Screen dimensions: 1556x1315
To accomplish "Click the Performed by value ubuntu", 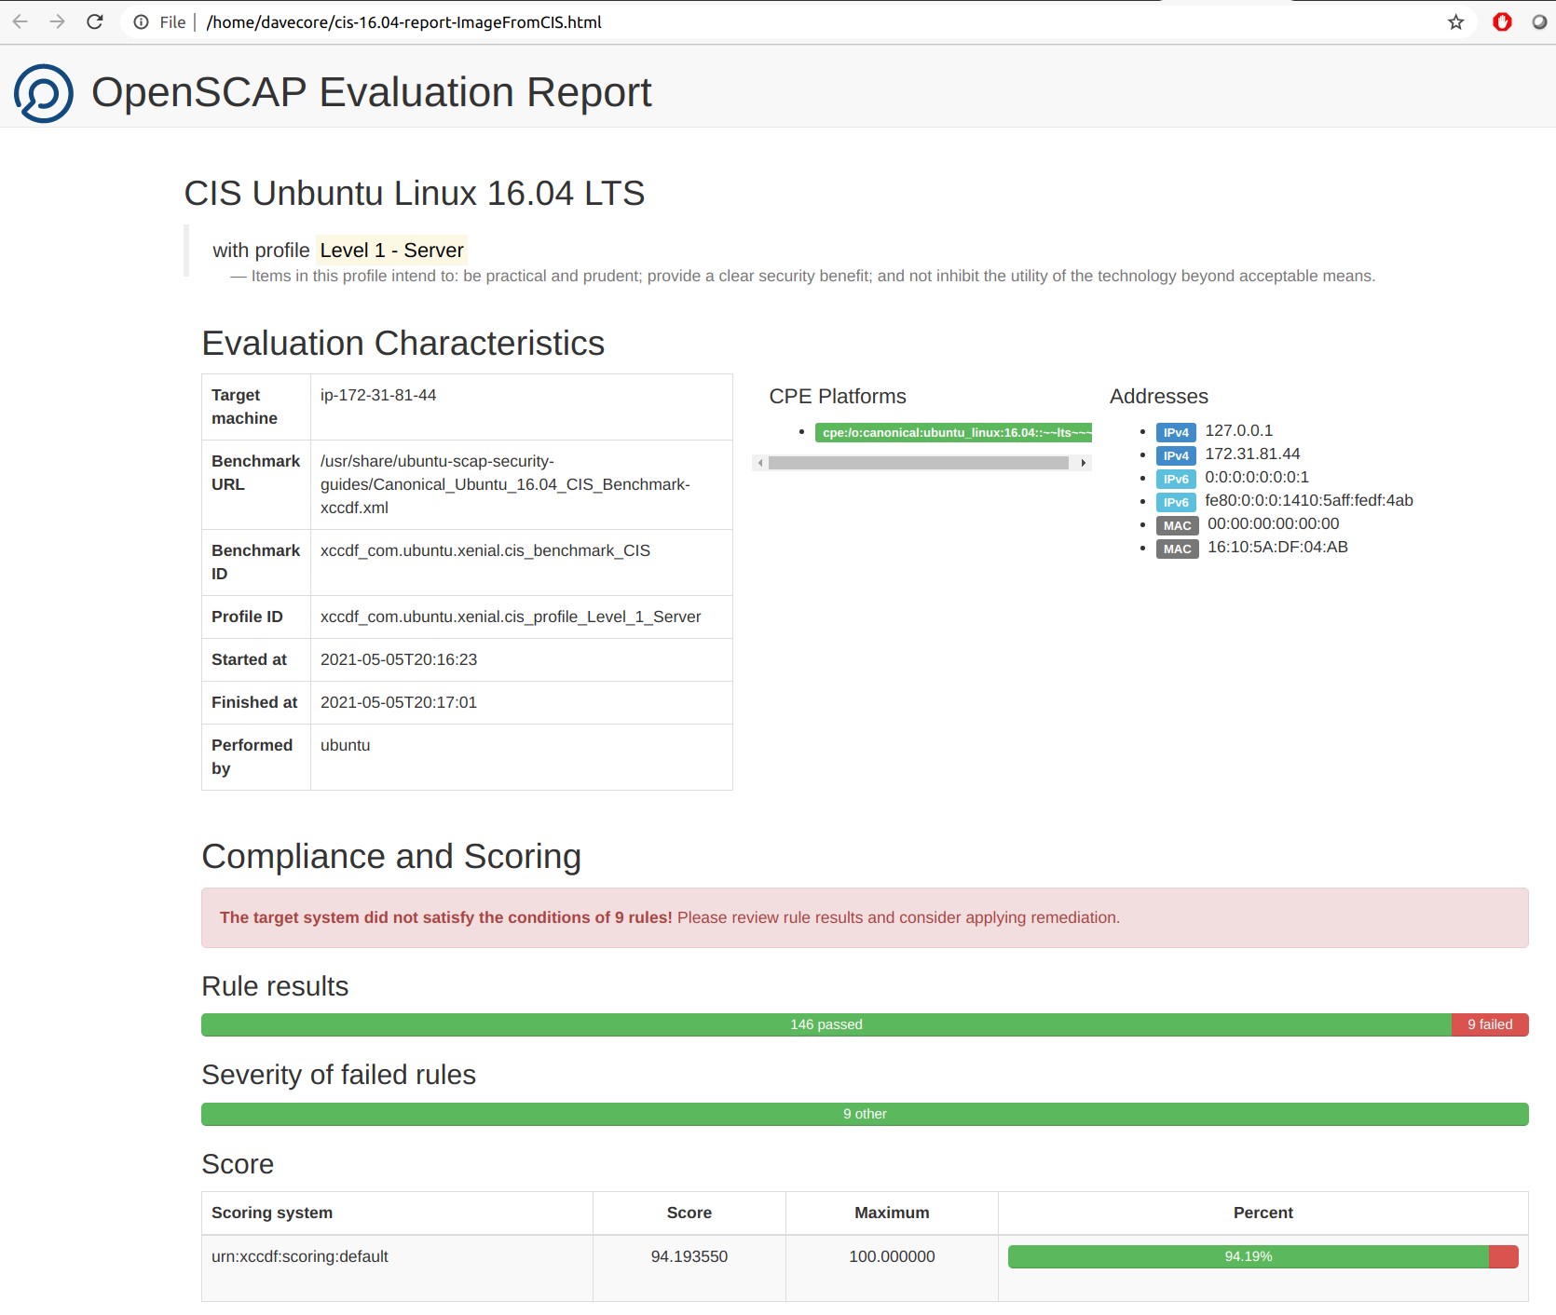I will point(346,745).
